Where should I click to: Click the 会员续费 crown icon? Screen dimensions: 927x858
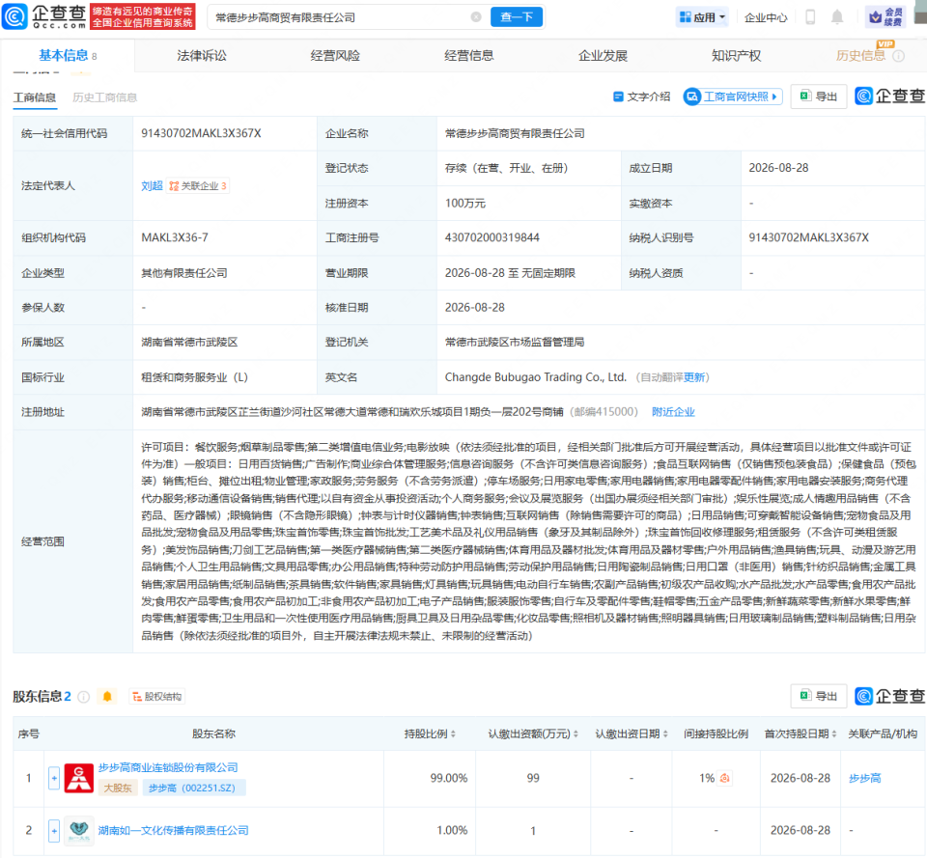(885, 17)
